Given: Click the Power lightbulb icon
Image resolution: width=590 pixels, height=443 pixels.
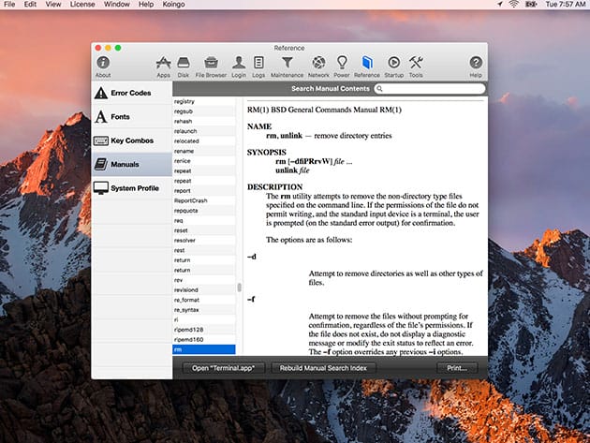Looking at the screenshot, I should click(x=341, y=64).
